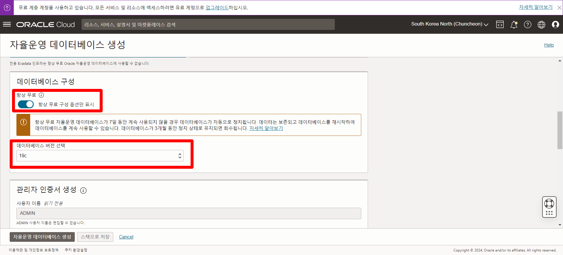Click the info icon next to 관리자 인증서 생성
This screenshot has width=563, height=255.
click(x=84, y=190)
